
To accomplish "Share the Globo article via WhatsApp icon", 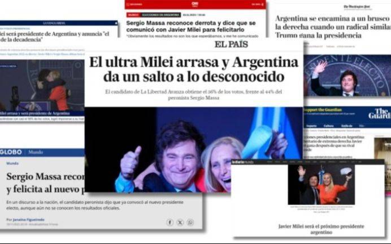I will (x=190, y=223).
